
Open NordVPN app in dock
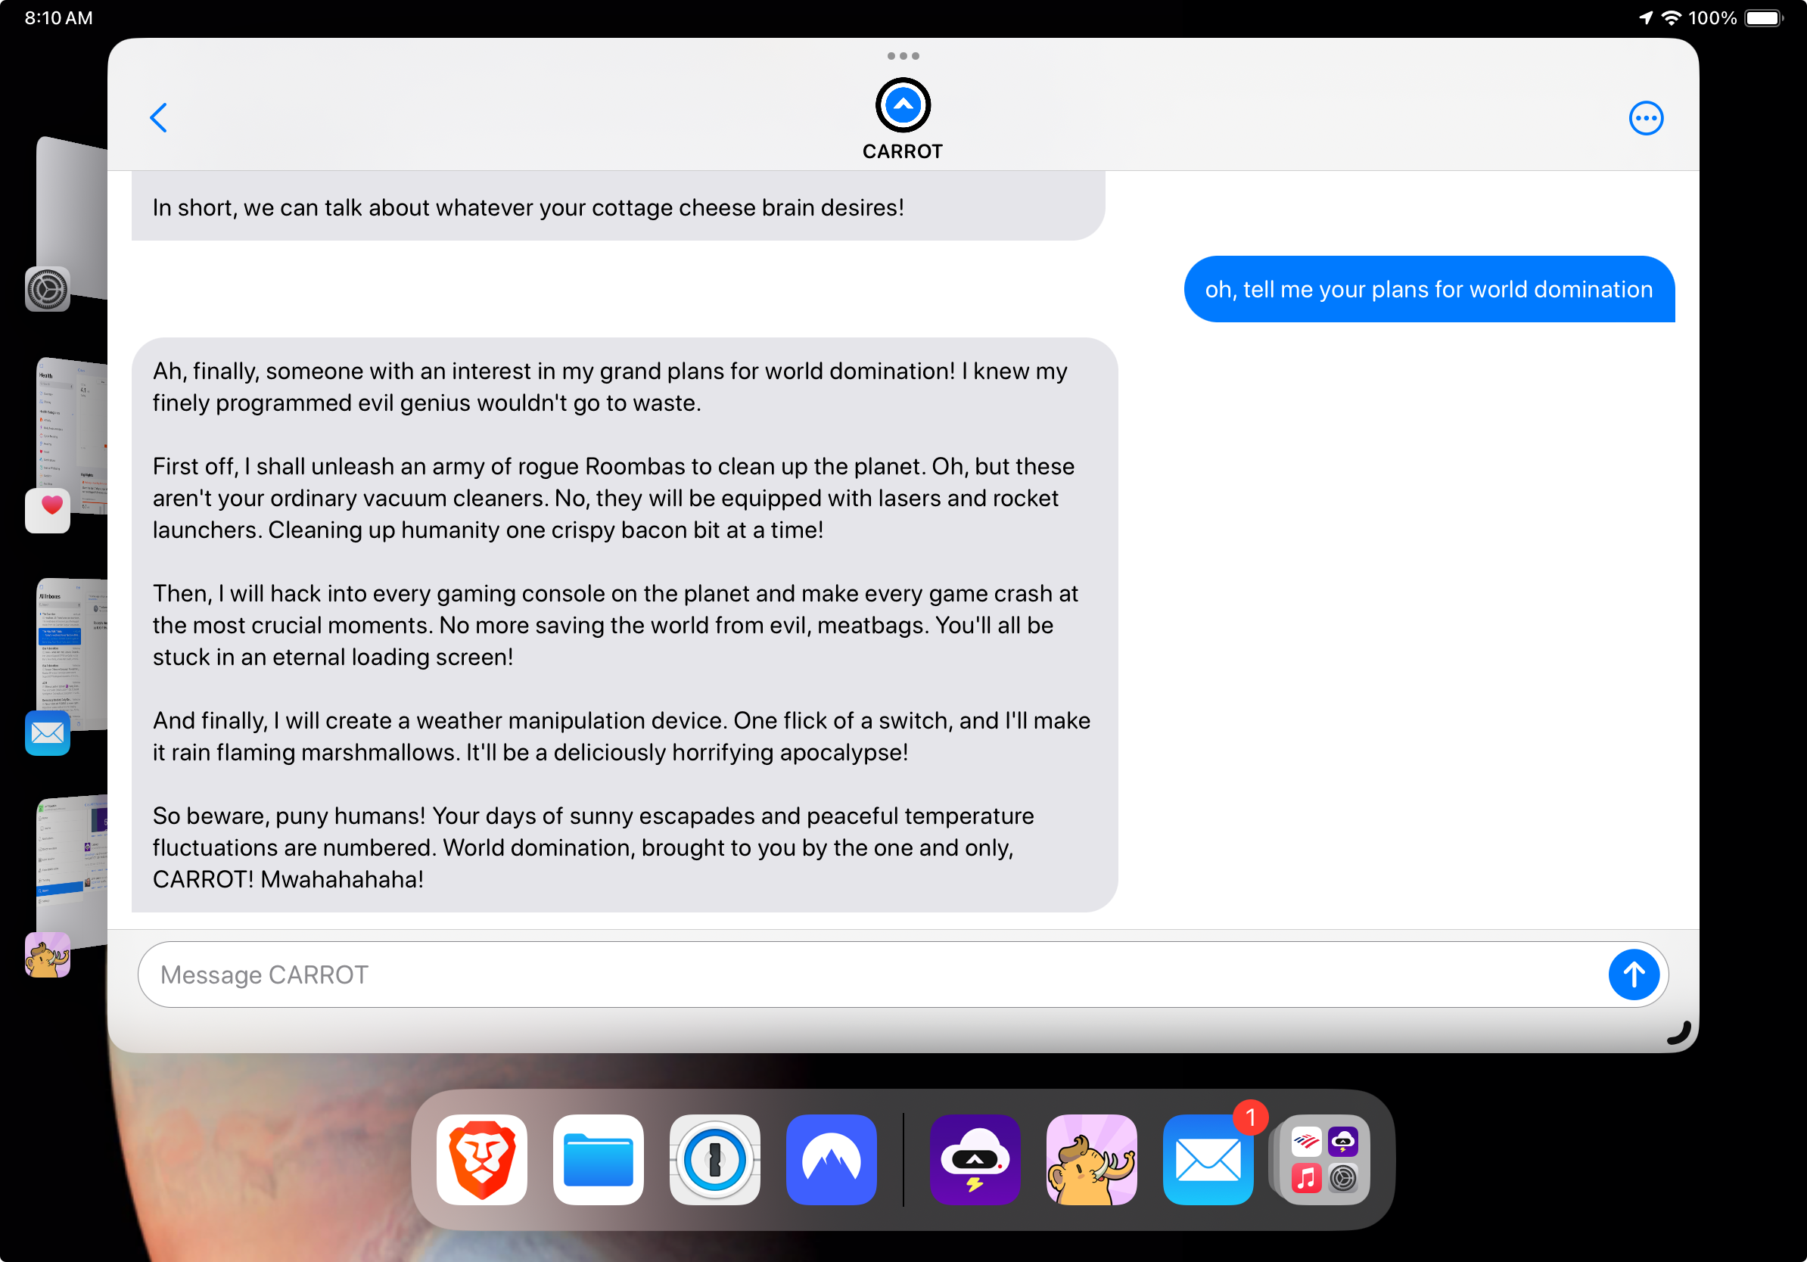(x=831, y=1159)
